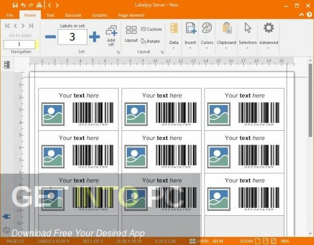Click the vertical scrollbar thumb
Viewport: 314px width, 245px height.
(x=310, y=100)
